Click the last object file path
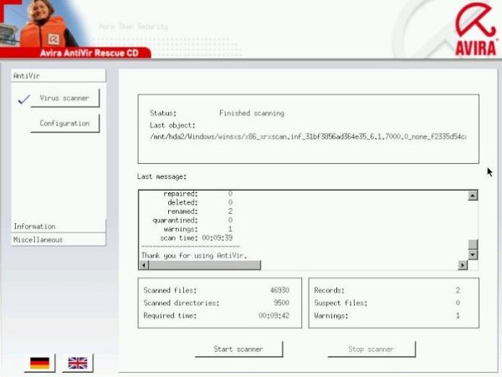The height and width of the screenshot is (377, 502). coord(308,136)
